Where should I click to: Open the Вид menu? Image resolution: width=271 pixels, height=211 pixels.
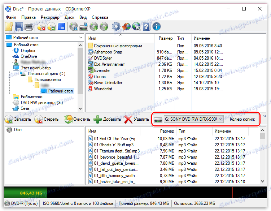83,17
